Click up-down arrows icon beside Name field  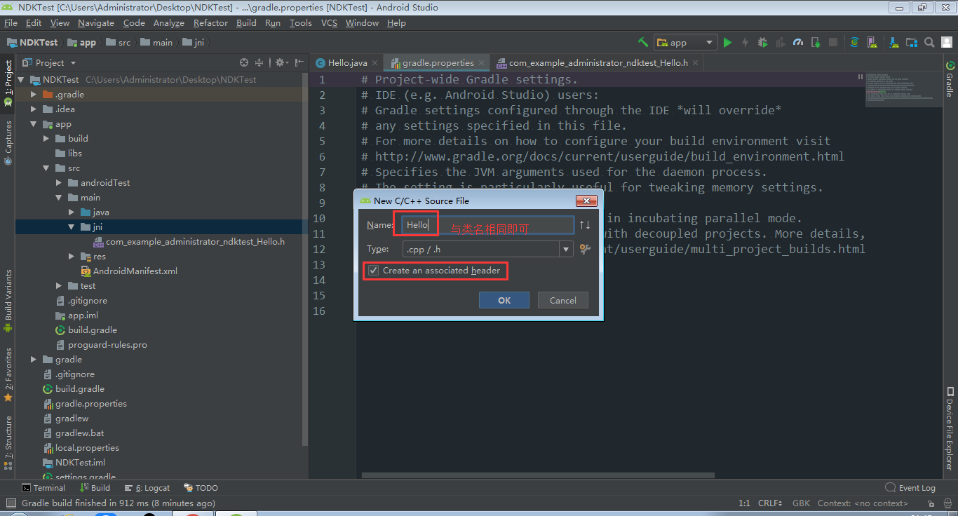585,225
